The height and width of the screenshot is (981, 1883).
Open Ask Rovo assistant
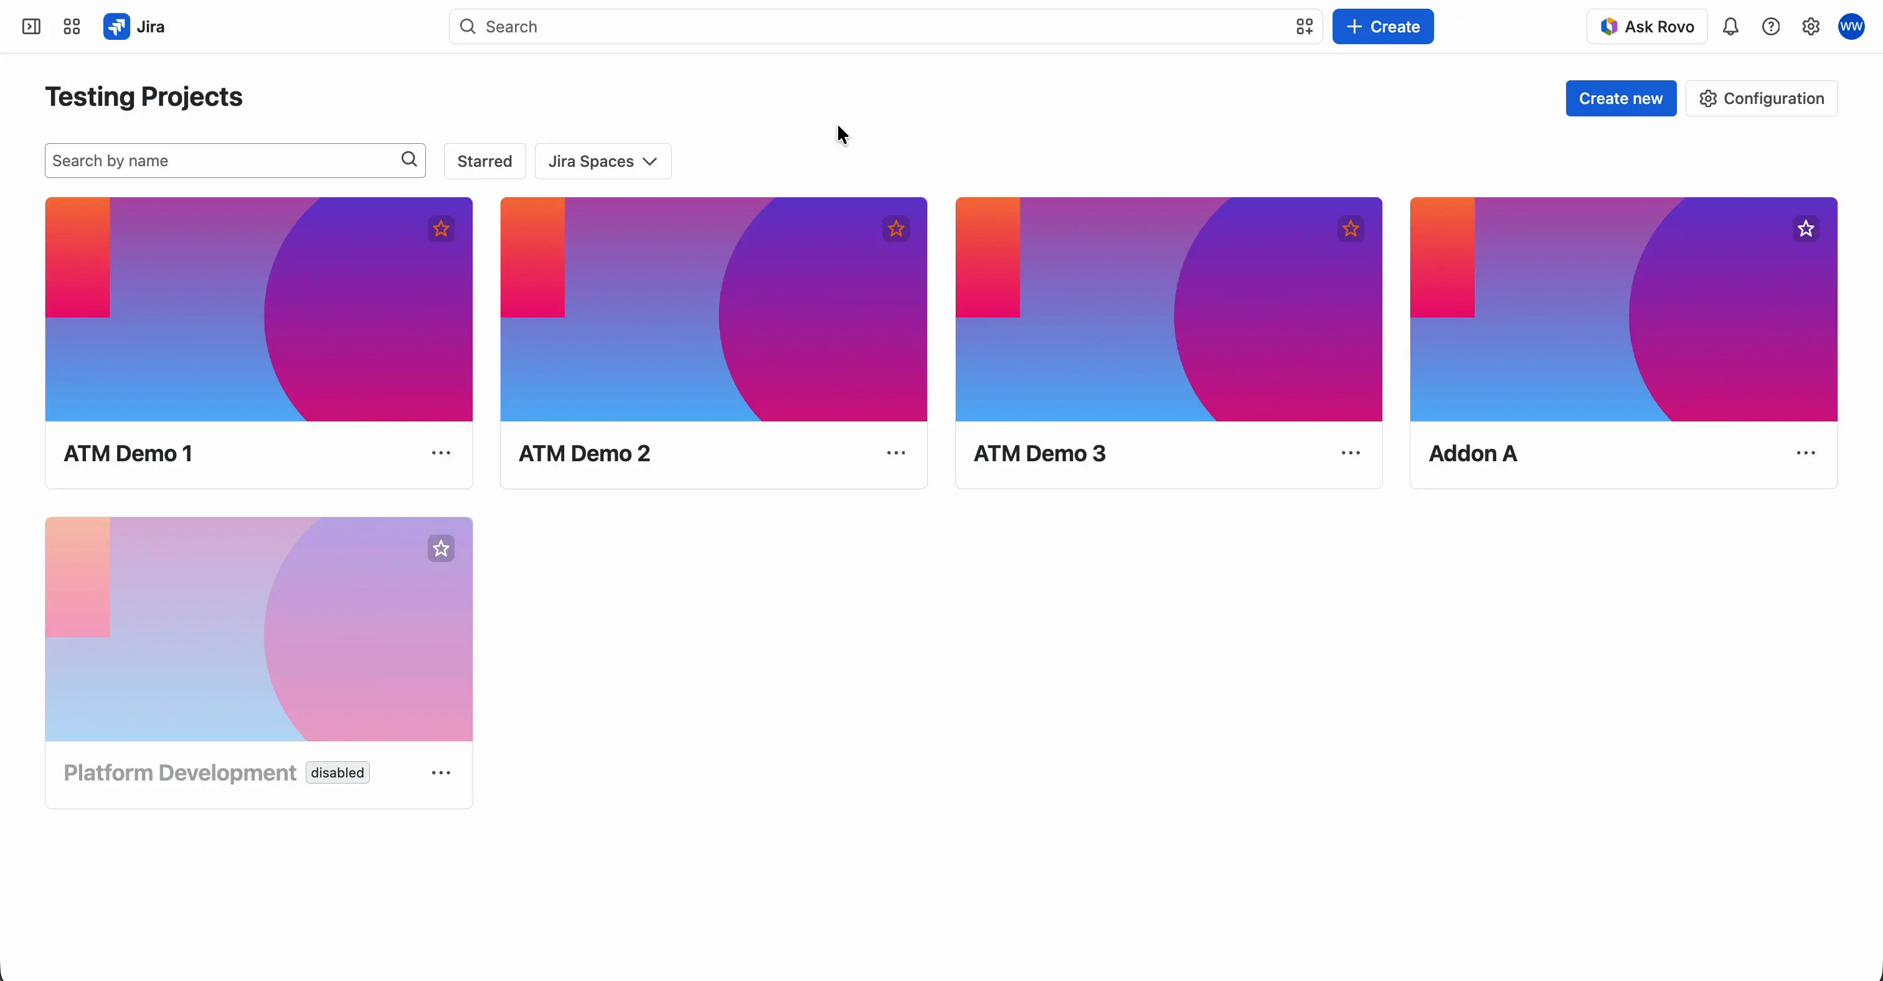[x=1647, y=27]
